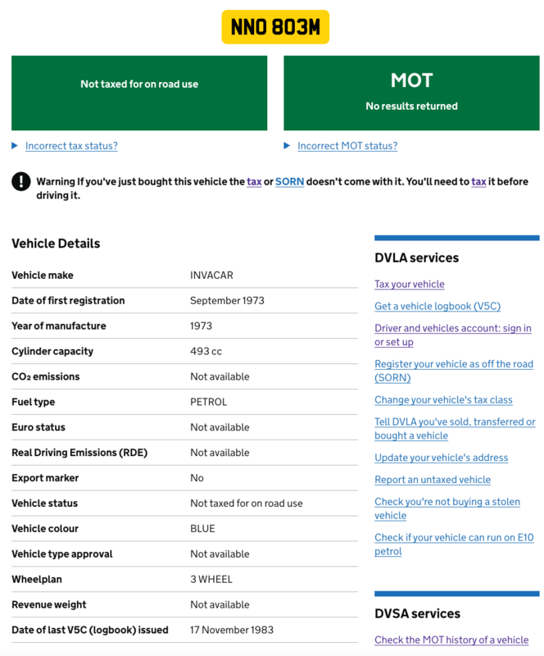
Task: Click the black warning exclamation icon
Action: coord(20,182)
